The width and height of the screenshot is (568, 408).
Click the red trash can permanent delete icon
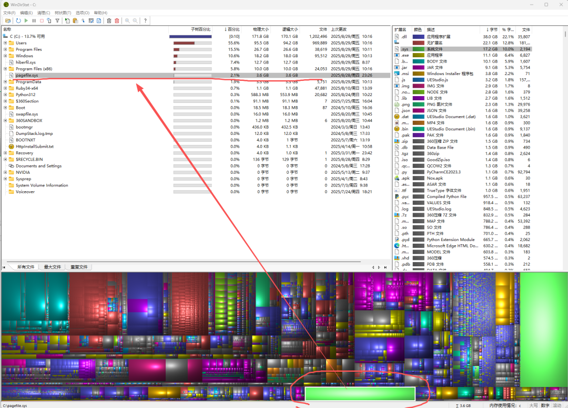(x=117, y=20)
